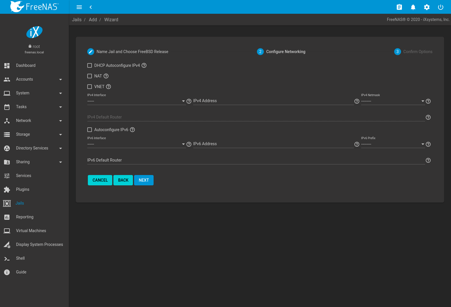Expand the Storage sidebar menu
Image resolution: width=451 pixels, height=307 pixels.
tap(33, 134)
